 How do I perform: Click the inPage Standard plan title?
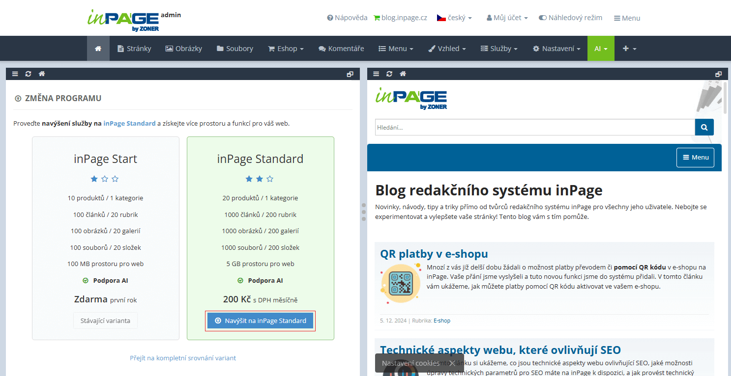pos(261,159)
